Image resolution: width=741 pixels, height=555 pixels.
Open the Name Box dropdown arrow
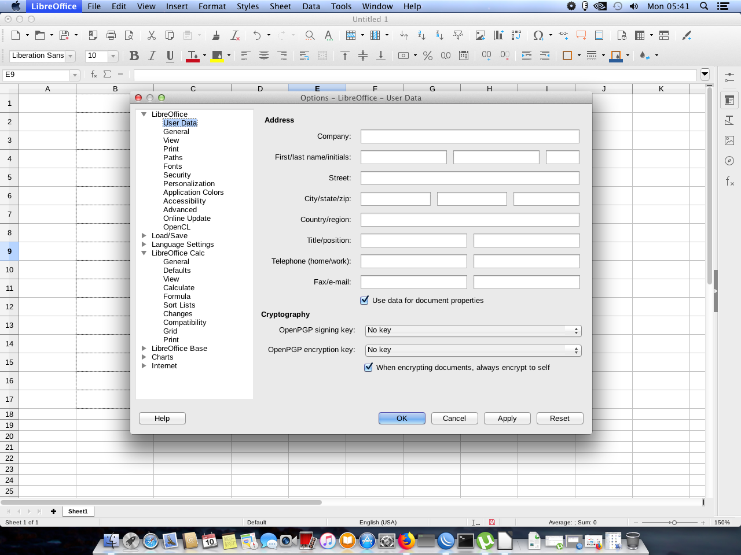coord(75,75)
